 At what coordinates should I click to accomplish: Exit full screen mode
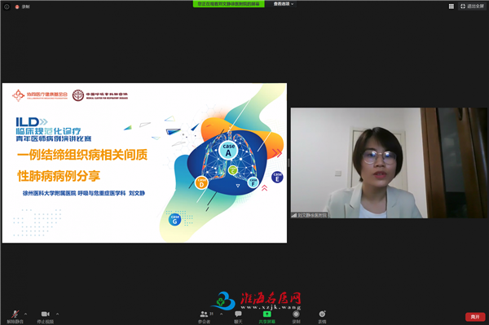(472, 7)
